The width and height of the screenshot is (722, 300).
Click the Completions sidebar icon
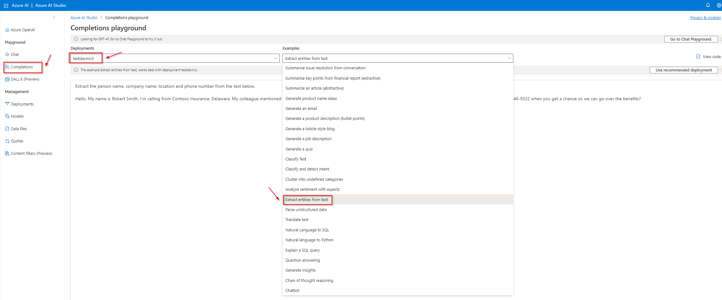pyautogui.click(x=7, y=67)
